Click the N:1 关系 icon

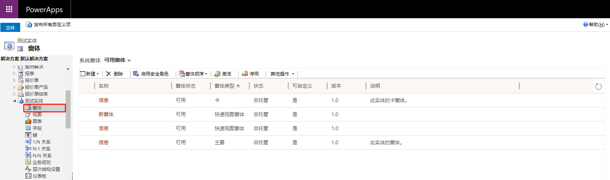(x=28, y=148)
